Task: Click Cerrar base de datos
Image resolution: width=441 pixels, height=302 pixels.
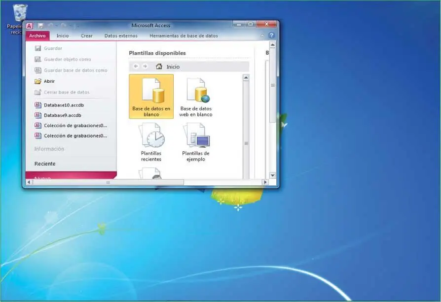Action: (62, 92)
